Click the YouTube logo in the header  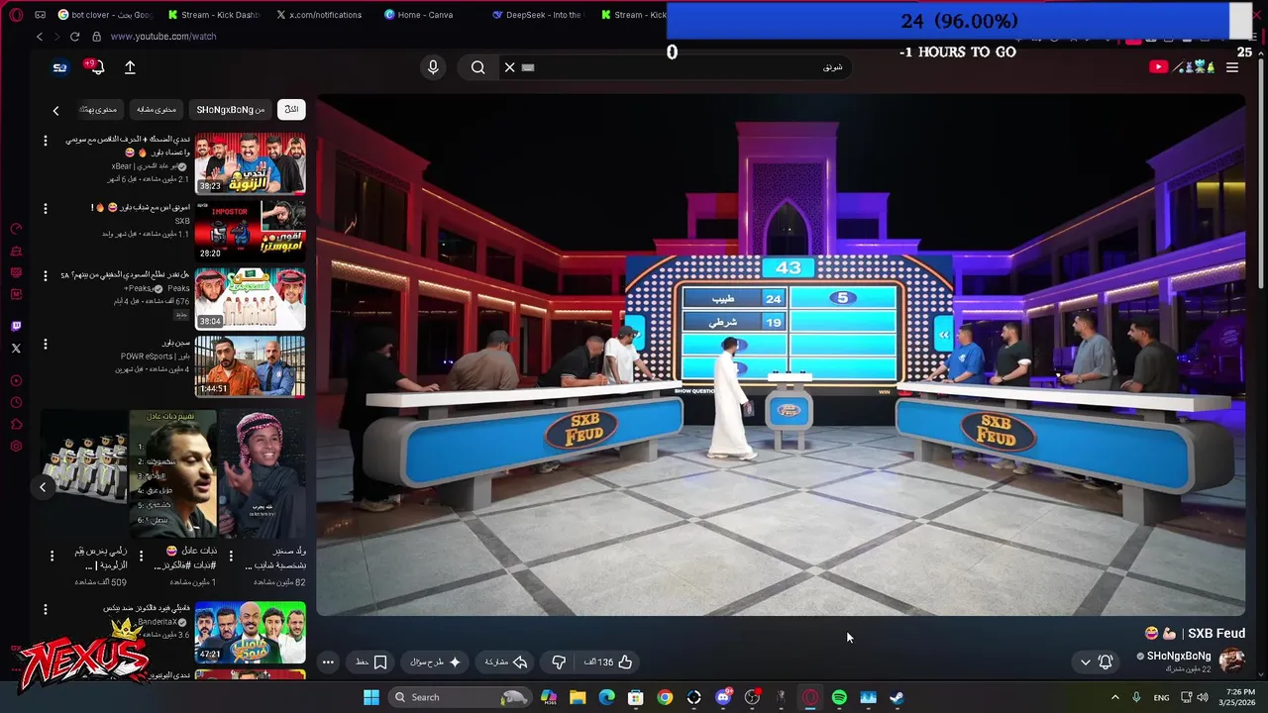coord(1182,67)
